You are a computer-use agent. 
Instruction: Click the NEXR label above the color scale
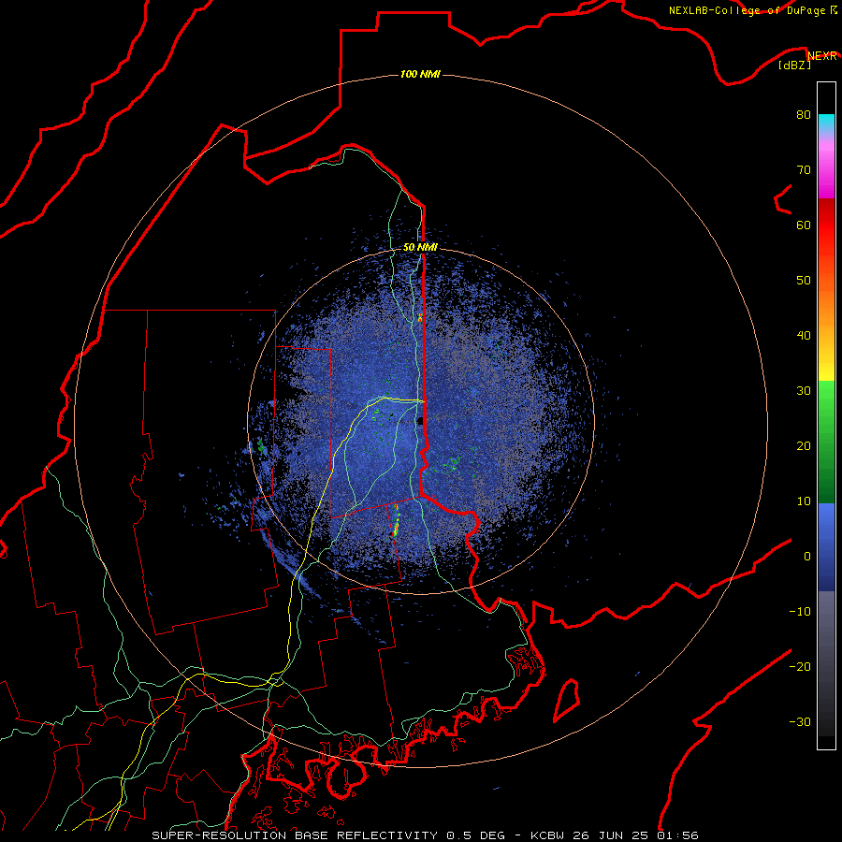pyautogui.click(x=822, y=56)
